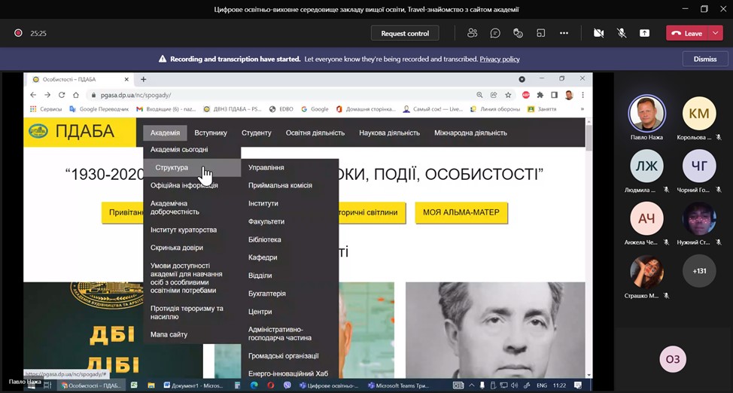Click Microsoft Teams icon in taskbar
Screen dimensions: 733x393
[x=372, y=385]
